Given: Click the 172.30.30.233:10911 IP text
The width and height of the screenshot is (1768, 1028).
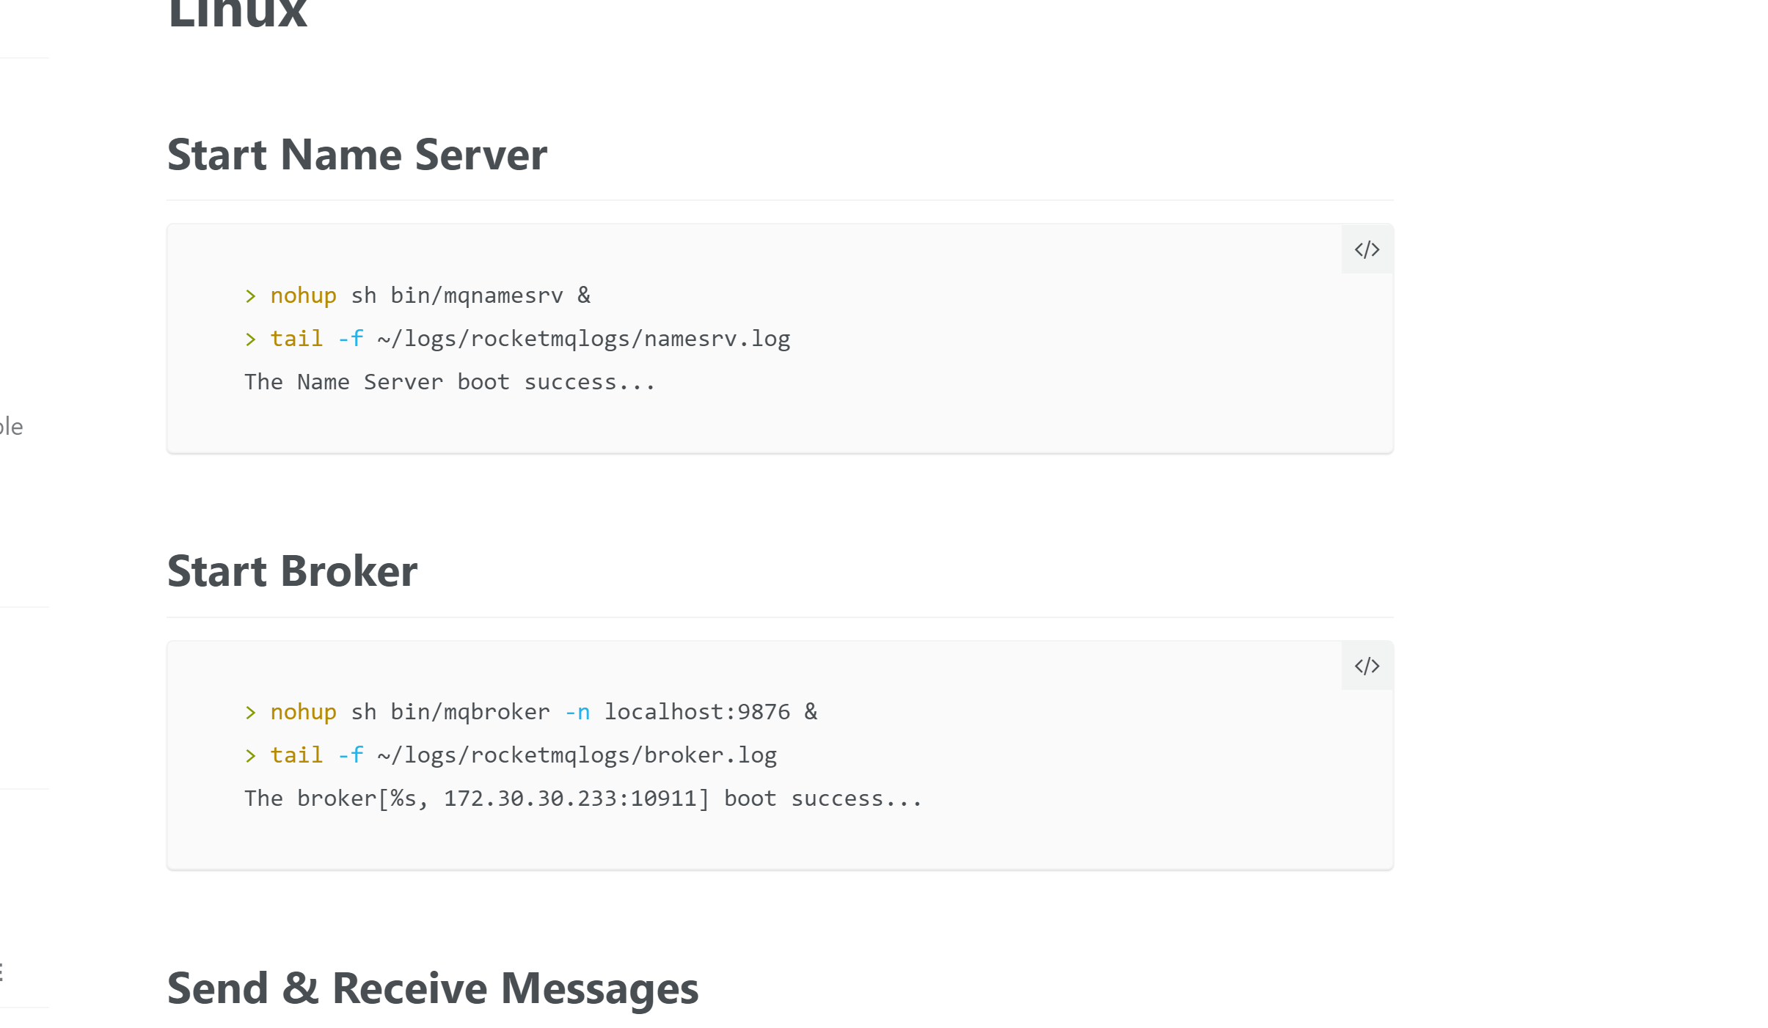Looking at the screenshot, I should pos(570,798).
